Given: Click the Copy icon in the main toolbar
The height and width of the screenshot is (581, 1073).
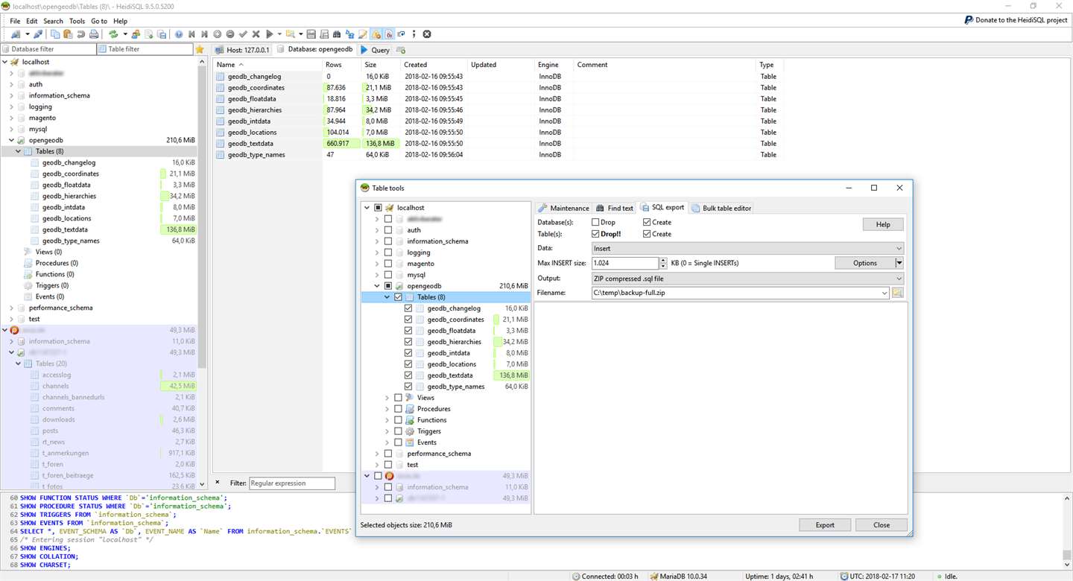Looking at the screenshot, I should (x=55, y=34).
